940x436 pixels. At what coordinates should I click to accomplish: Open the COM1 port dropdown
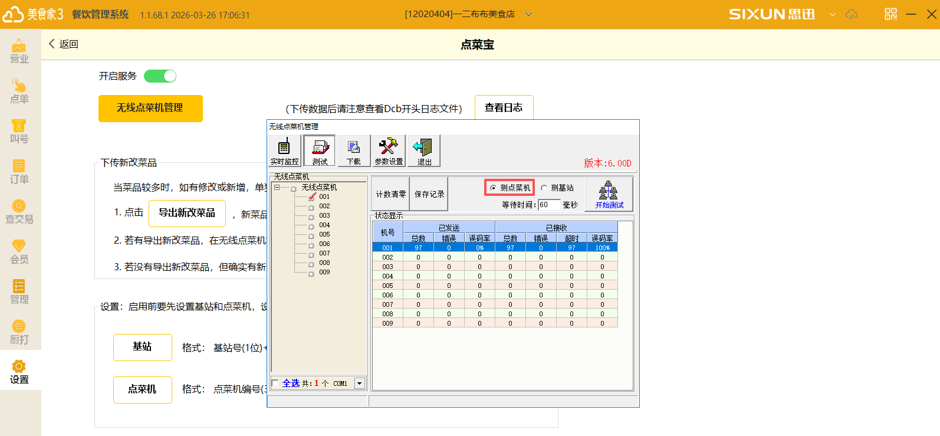(359, 383)
